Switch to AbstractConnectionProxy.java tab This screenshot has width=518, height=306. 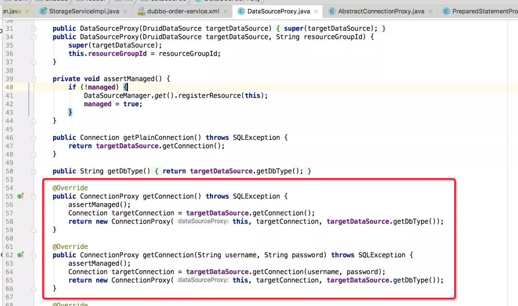point(381,11)
